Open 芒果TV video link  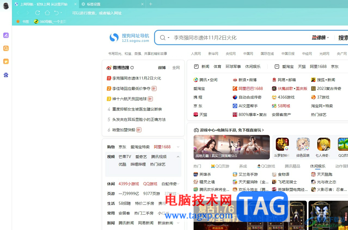[125, 157]
